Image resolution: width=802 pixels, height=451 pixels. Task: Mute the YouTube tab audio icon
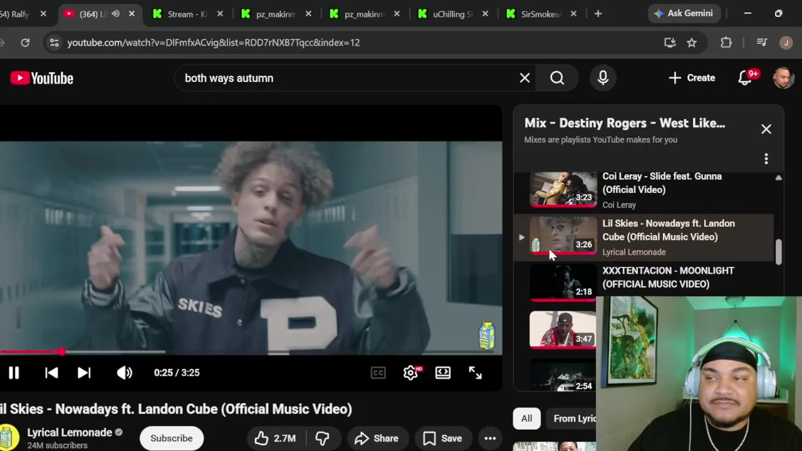tap(115, 14)
